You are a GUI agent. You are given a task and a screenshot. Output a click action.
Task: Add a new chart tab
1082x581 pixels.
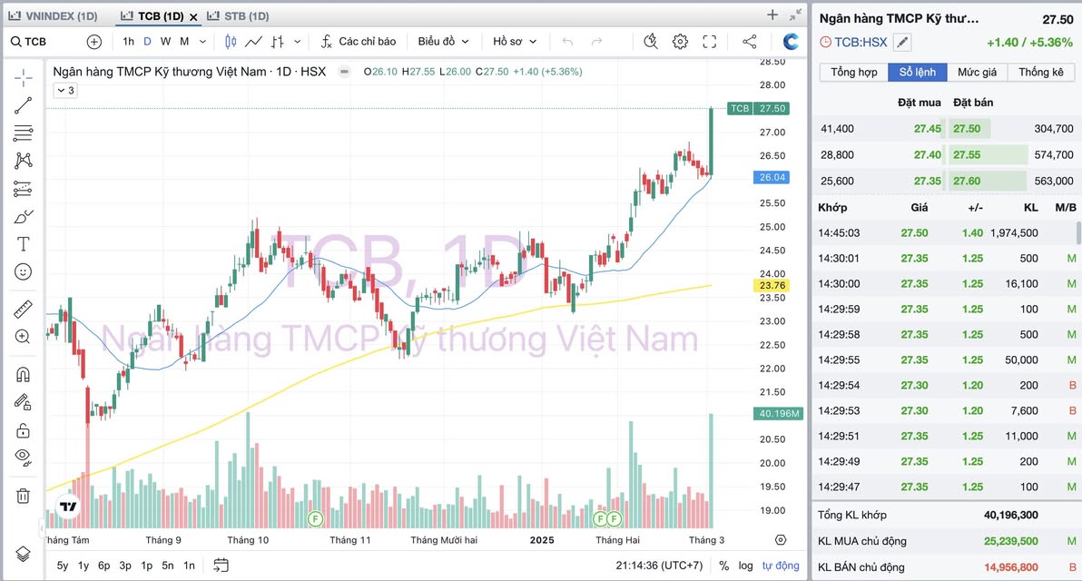pyautogui.click(x=772, y=15)
